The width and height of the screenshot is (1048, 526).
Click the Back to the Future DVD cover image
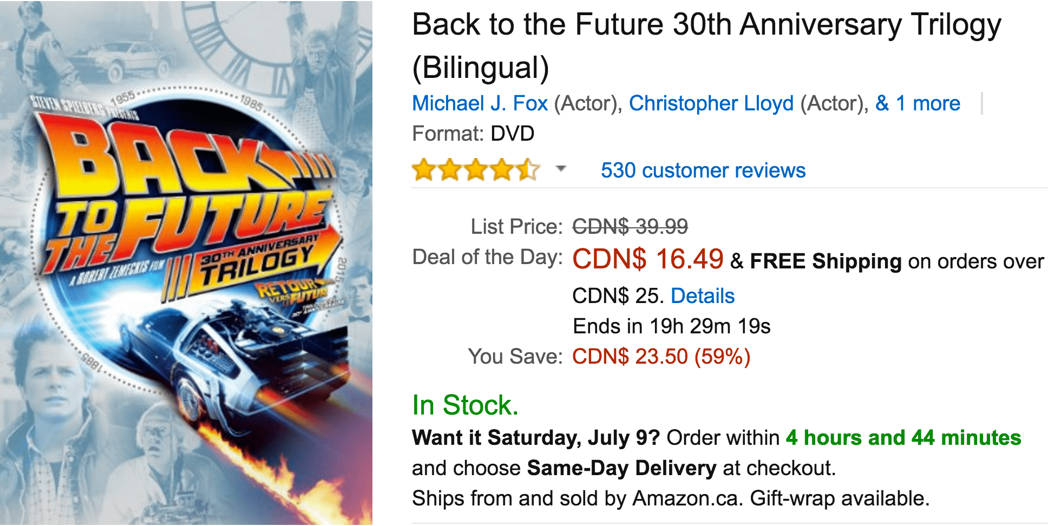coord(186,262)
